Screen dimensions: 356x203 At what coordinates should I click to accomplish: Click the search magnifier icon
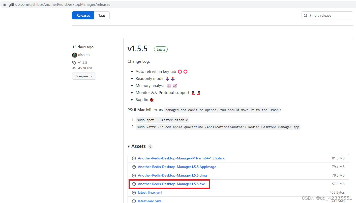(306, 16)
